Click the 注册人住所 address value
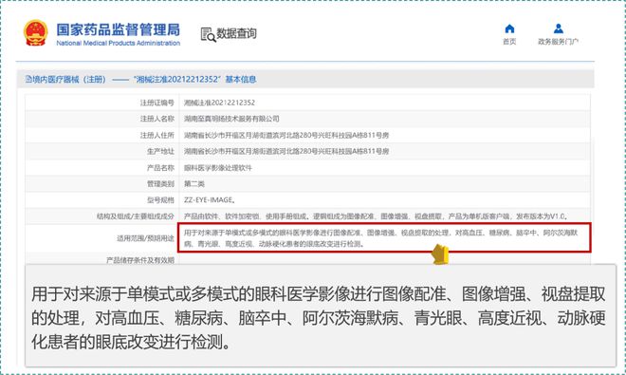This screenshot has height=375, width=626. pyautogui.click(x=286, y=135)
